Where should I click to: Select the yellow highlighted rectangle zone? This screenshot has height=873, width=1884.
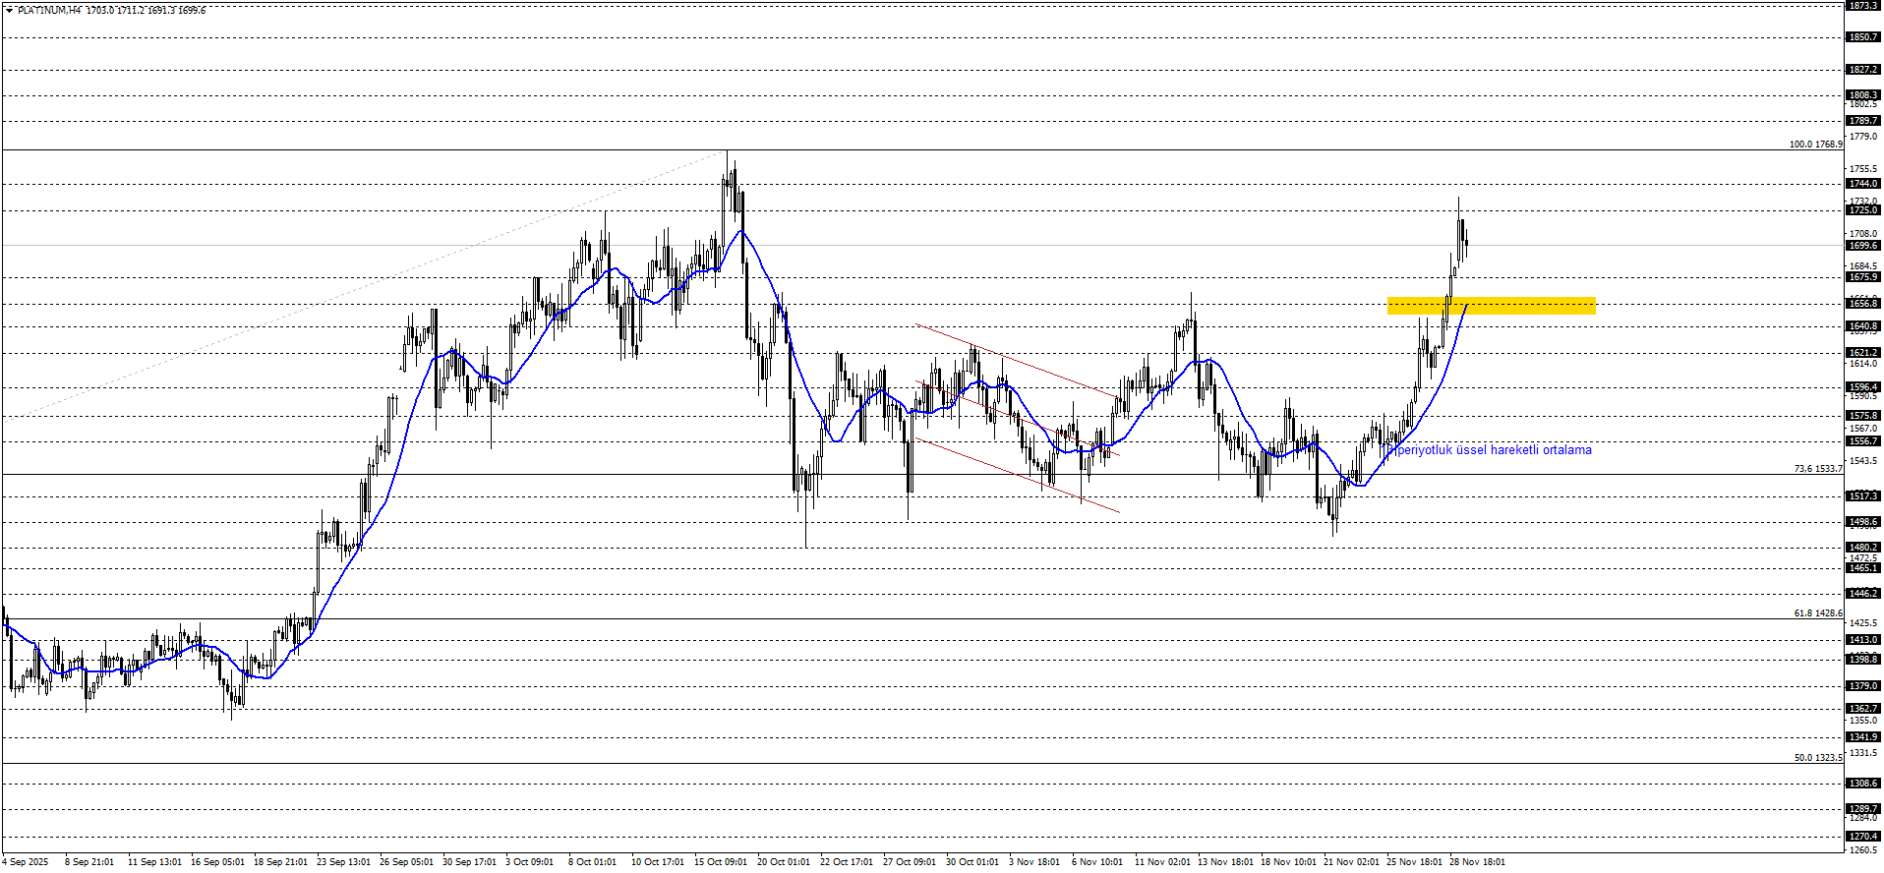point(1491,306)
